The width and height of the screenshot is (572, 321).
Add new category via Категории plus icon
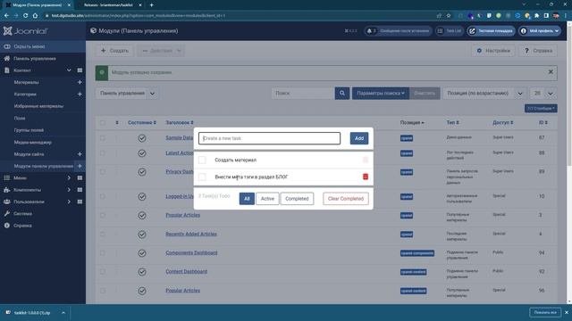(80, 95)
